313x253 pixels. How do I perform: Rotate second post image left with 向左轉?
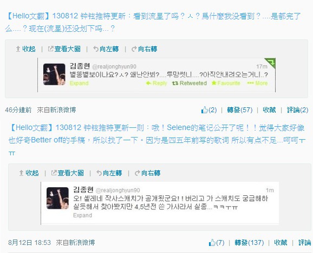pyautogui.click(x=109, y=173)
